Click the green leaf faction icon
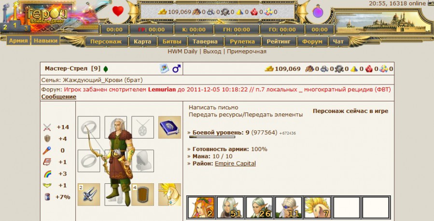 (x=105, y=69)
